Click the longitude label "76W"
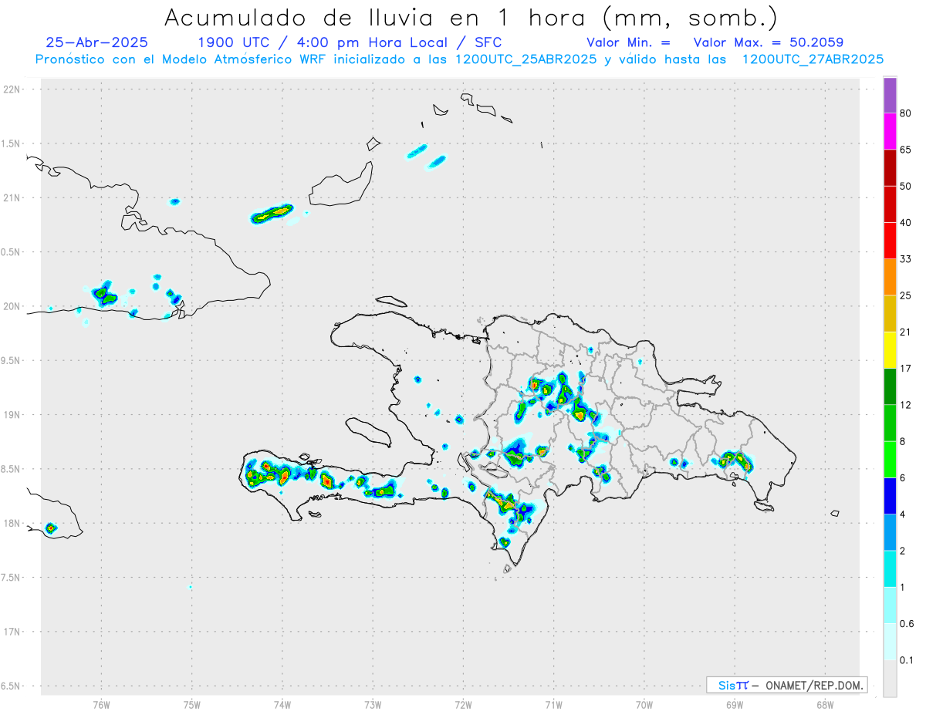Screen dimensions: 926x715 coord(101,705)
